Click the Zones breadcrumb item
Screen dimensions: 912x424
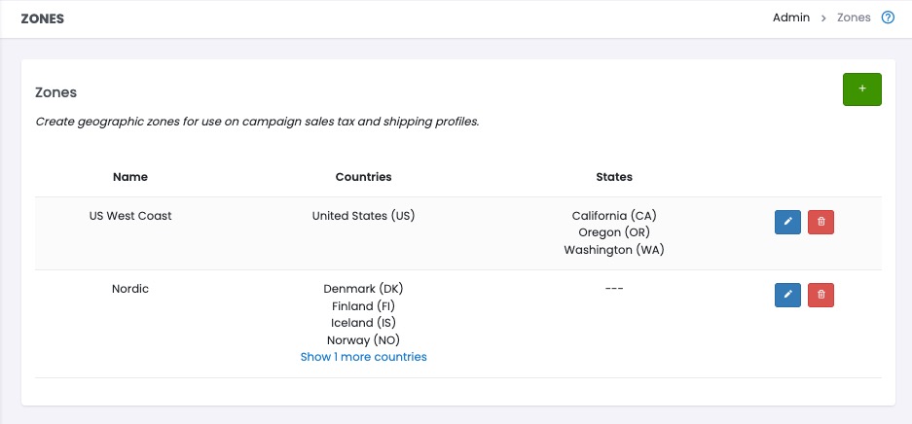tap(854, 18)
